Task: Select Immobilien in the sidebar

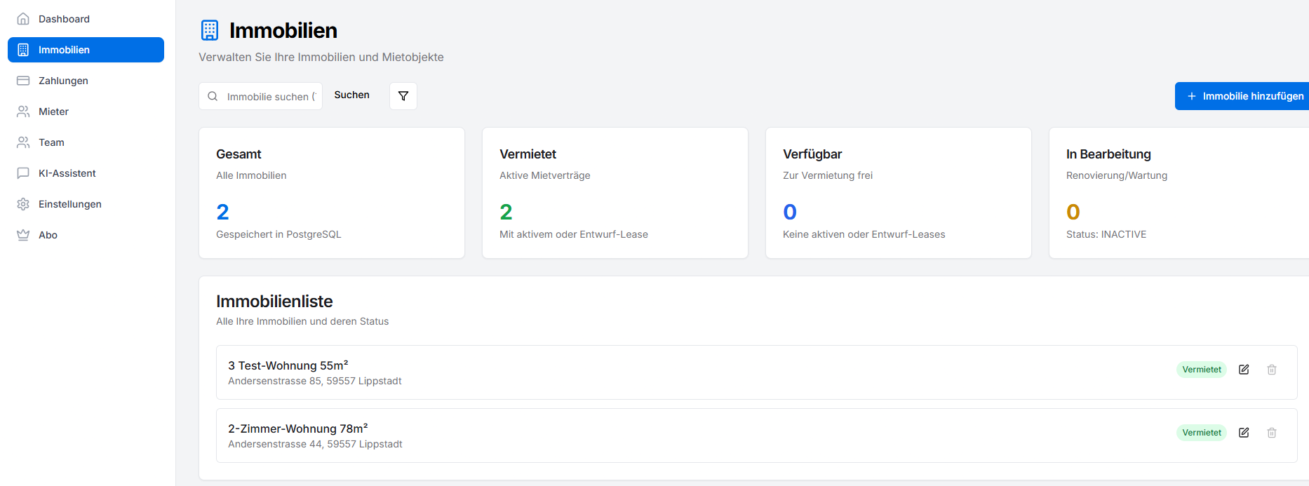Action: click(x=86, y=50)
